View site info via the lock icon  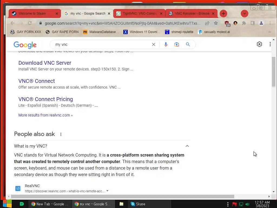click(x=41, y=23)
